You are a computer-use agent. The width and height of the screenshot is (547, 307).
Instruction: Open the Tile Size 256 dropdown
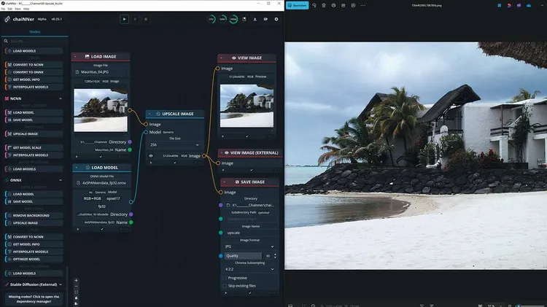coord(174,144)
